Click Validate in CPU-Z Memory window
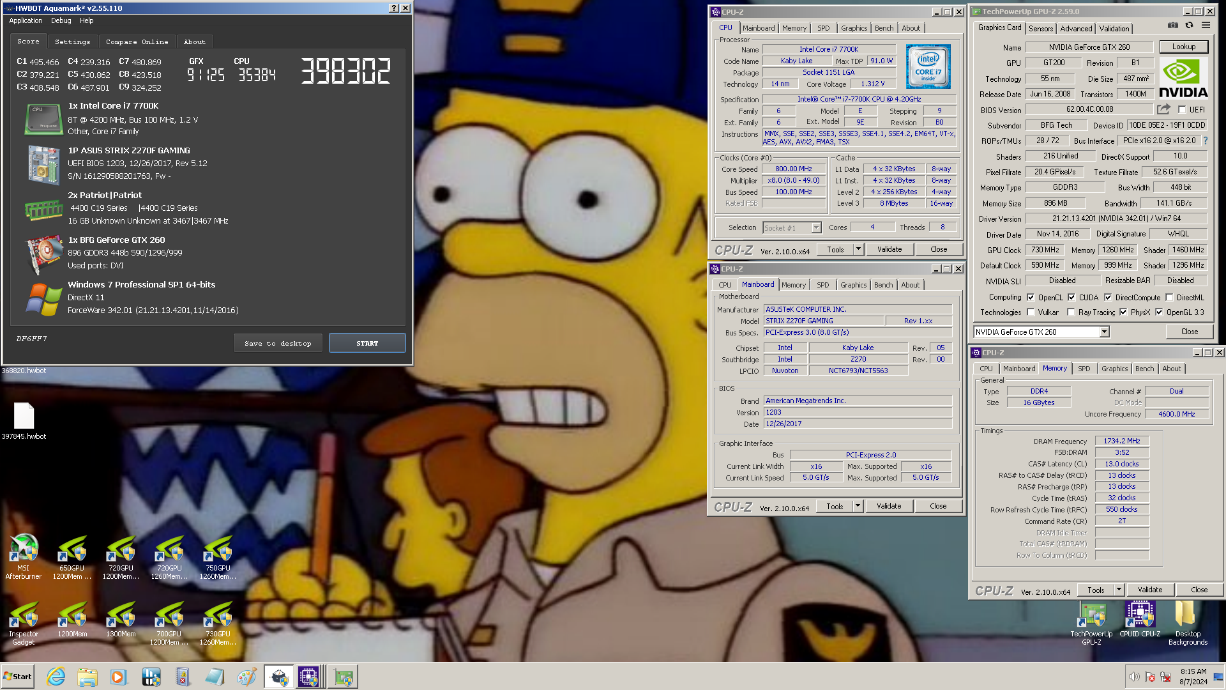Viewport: 1226px width, 690px height. pos(1149,590)
